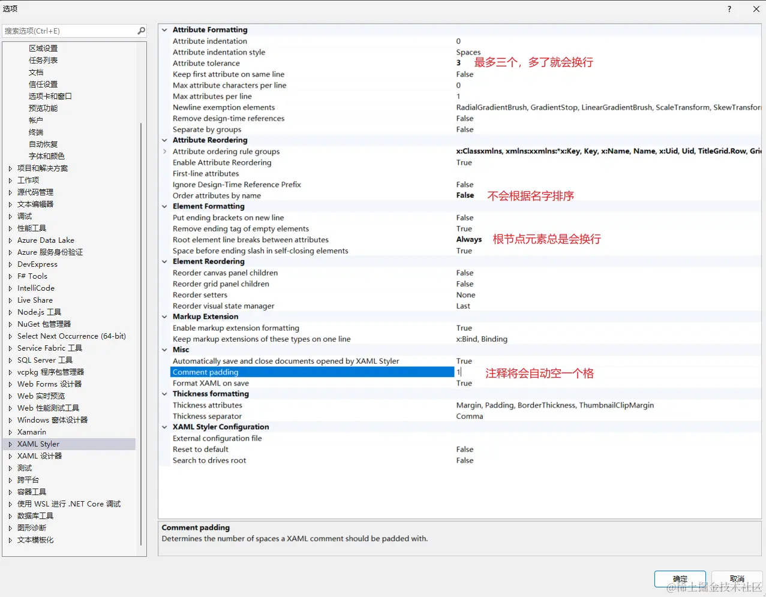Select Azure Data Lake in options tree
This screenshot has width=766, height=597.
[x=46, y=240]
